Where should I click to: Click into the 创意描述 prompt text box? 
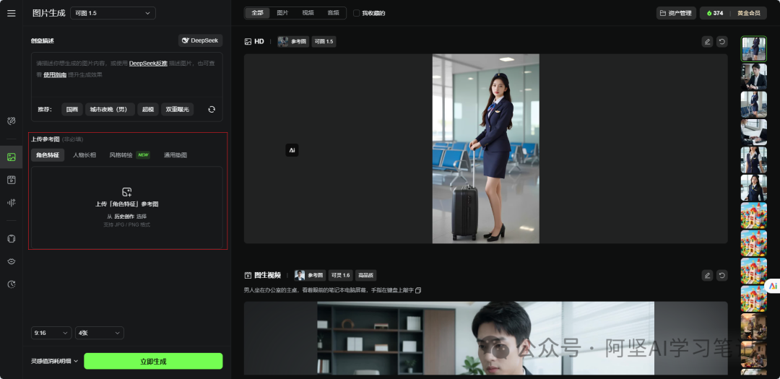click(127, 74)
